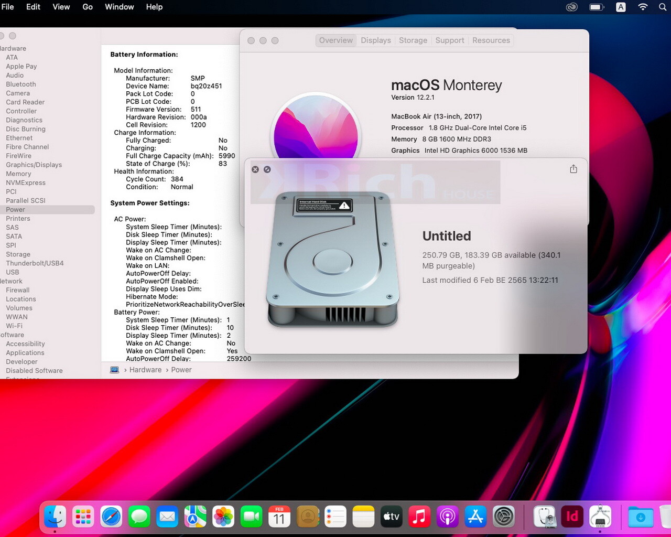This screenshot has width=671, height=537.
Task: Select Thunderbolt/USB4 in the sidebar
Action: pos(35,263)
